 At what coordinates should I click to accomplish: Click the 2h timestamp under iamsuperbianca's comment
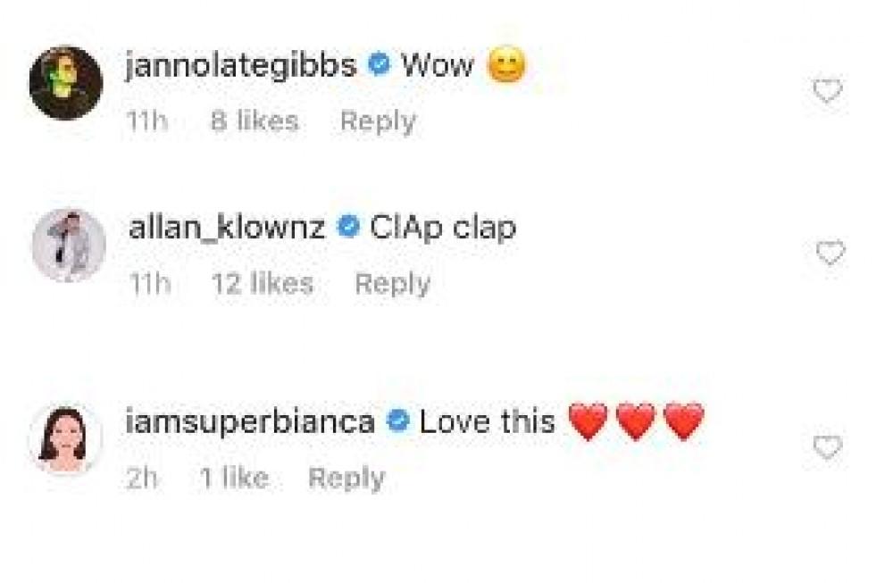tap(142, 478)
